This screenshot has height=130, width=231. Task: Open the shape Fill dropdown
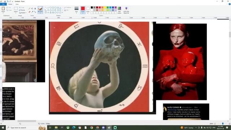pyautogui.click(x=67, y=10)
